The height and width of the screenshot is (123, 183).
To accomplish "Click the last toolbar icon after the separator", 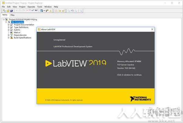I will pos(81,11).
